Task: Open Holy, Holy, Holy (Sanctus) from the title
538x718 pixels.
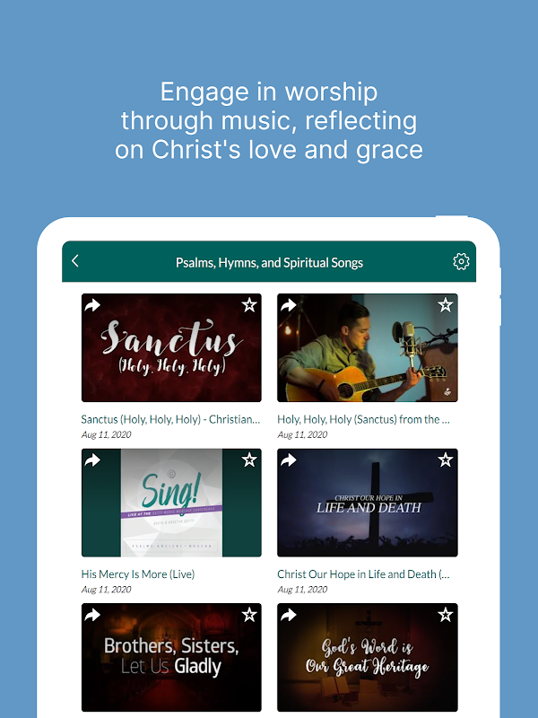Action: pyautogui.click(x=364, y=419)
